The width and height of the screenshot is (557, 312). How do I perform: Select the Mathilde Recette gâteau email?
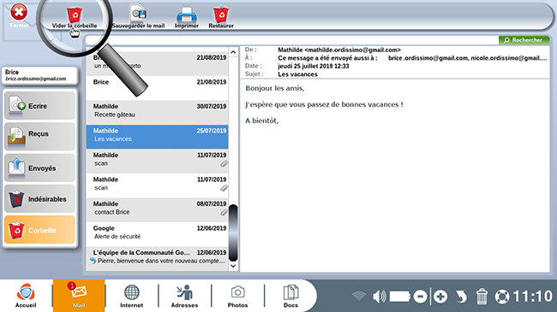pyautogui.click(x=157, y=110)
